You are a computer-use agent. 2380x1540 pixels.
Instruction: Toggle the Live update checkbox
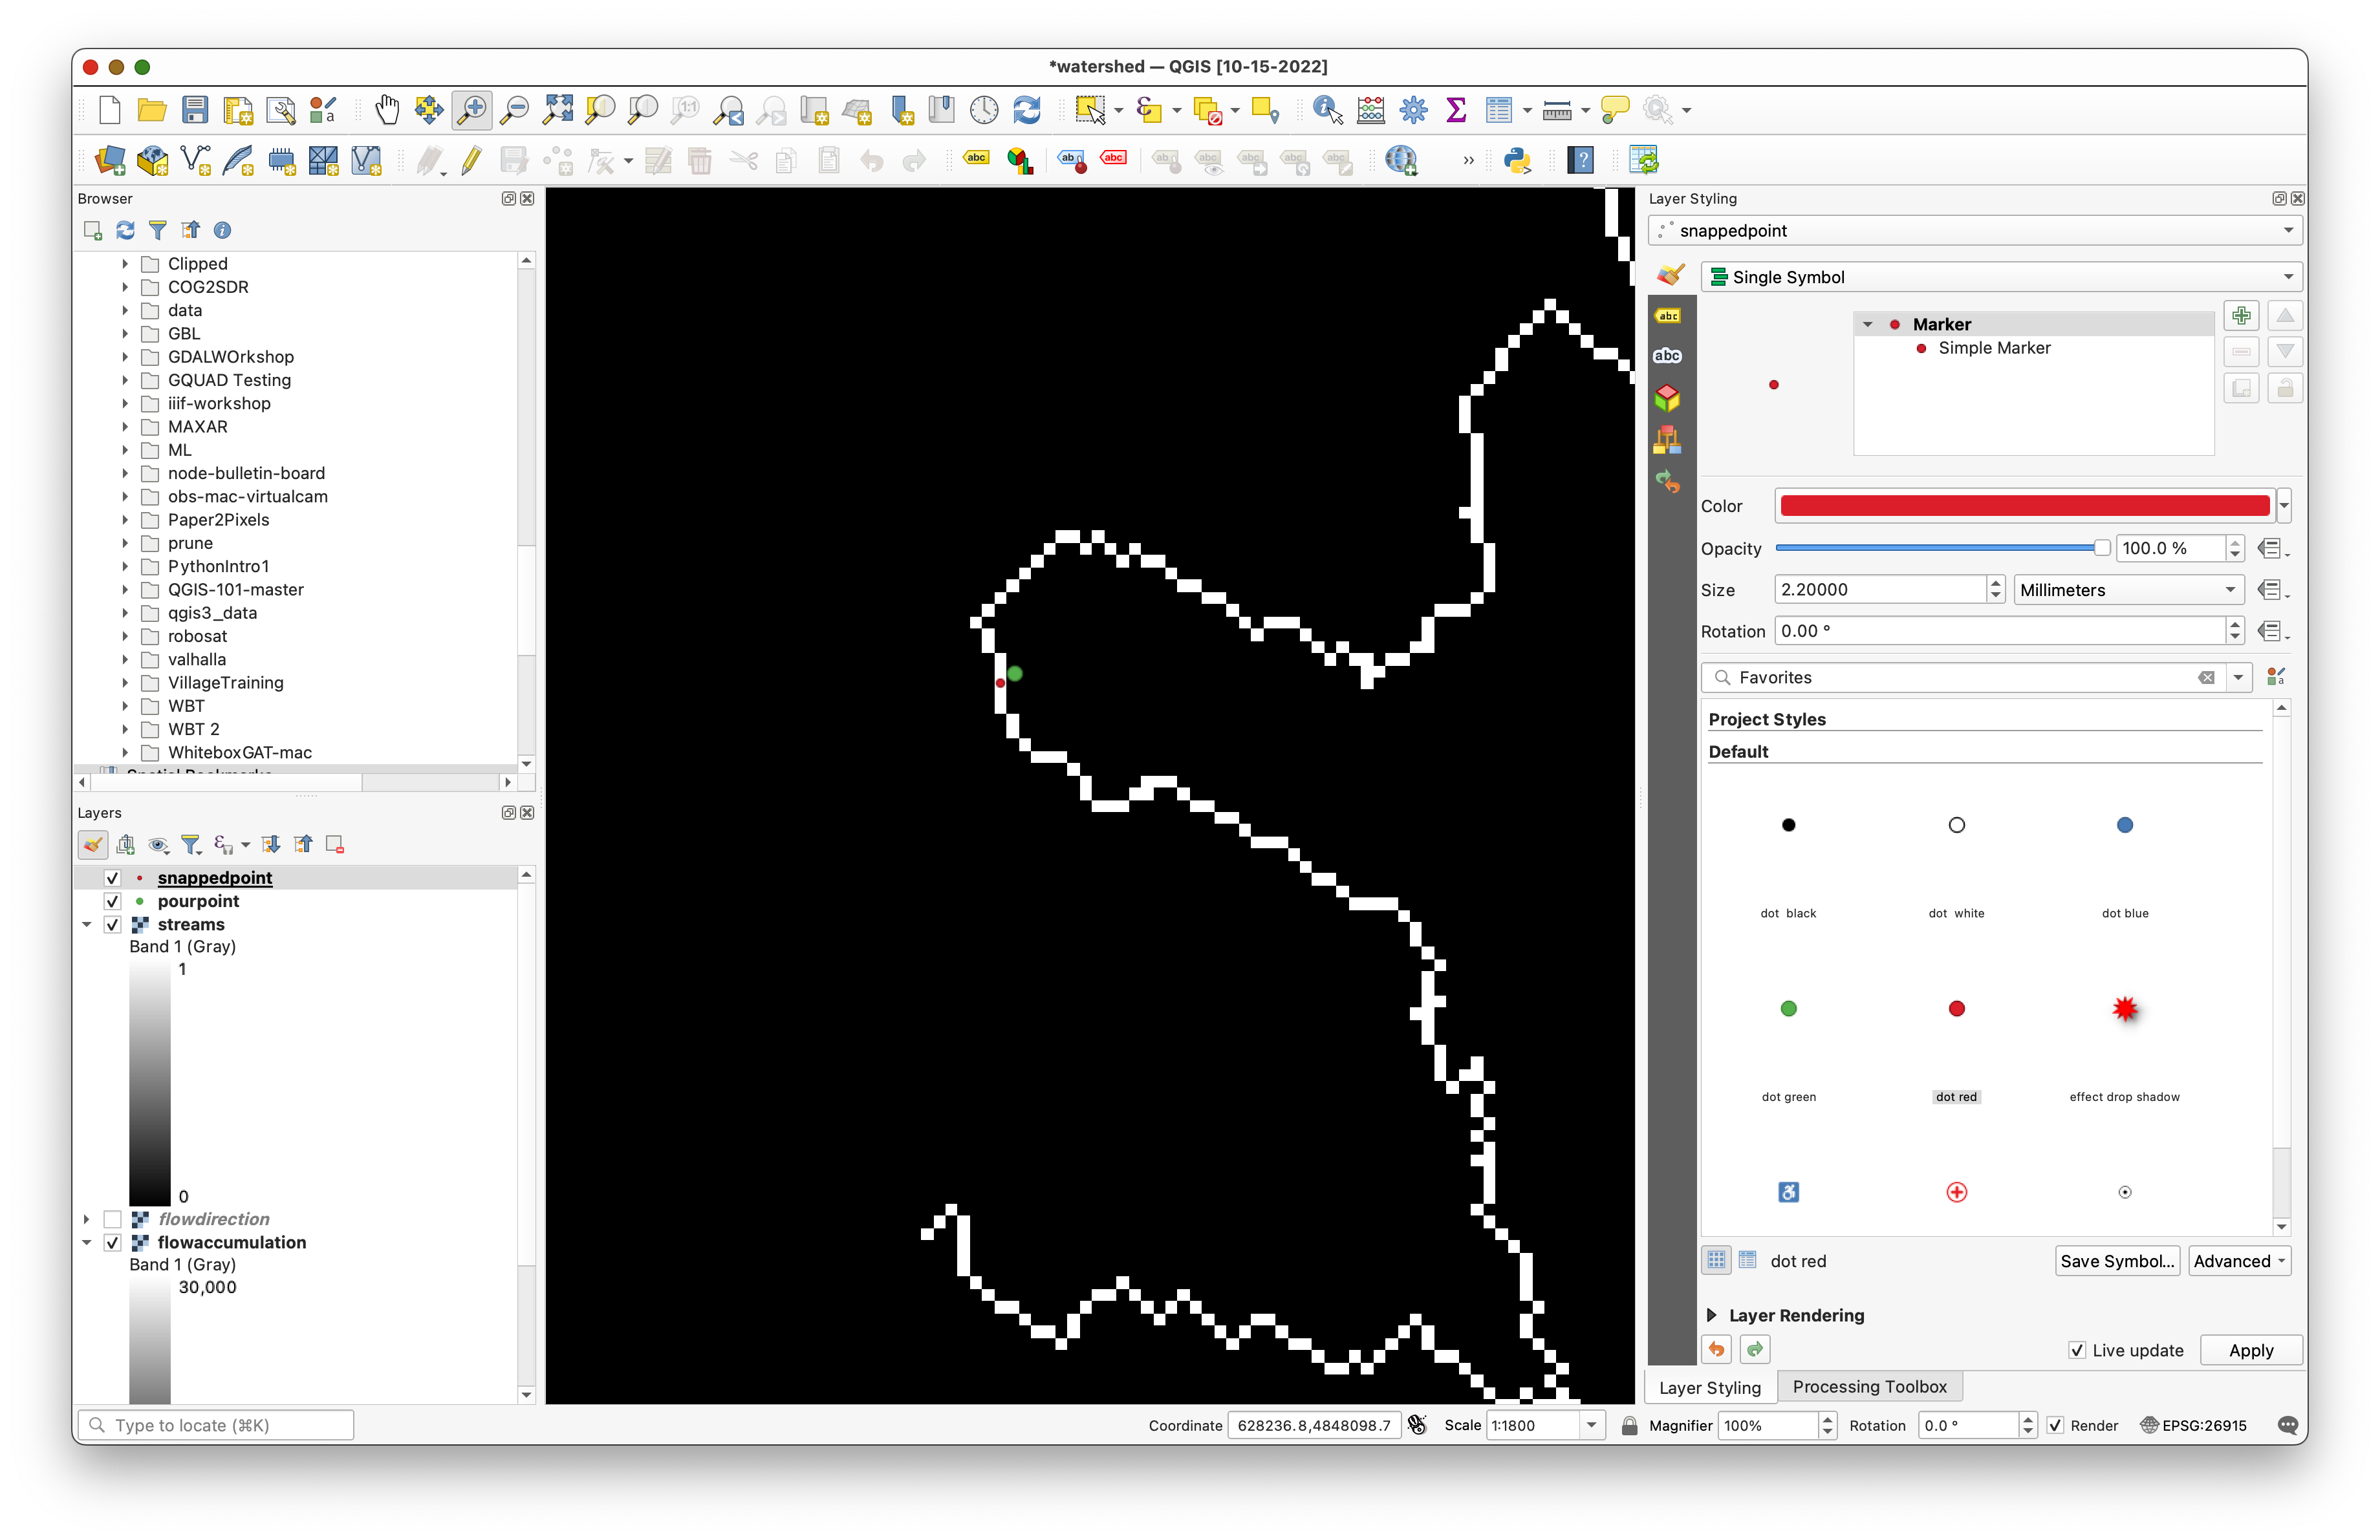2077,1350
